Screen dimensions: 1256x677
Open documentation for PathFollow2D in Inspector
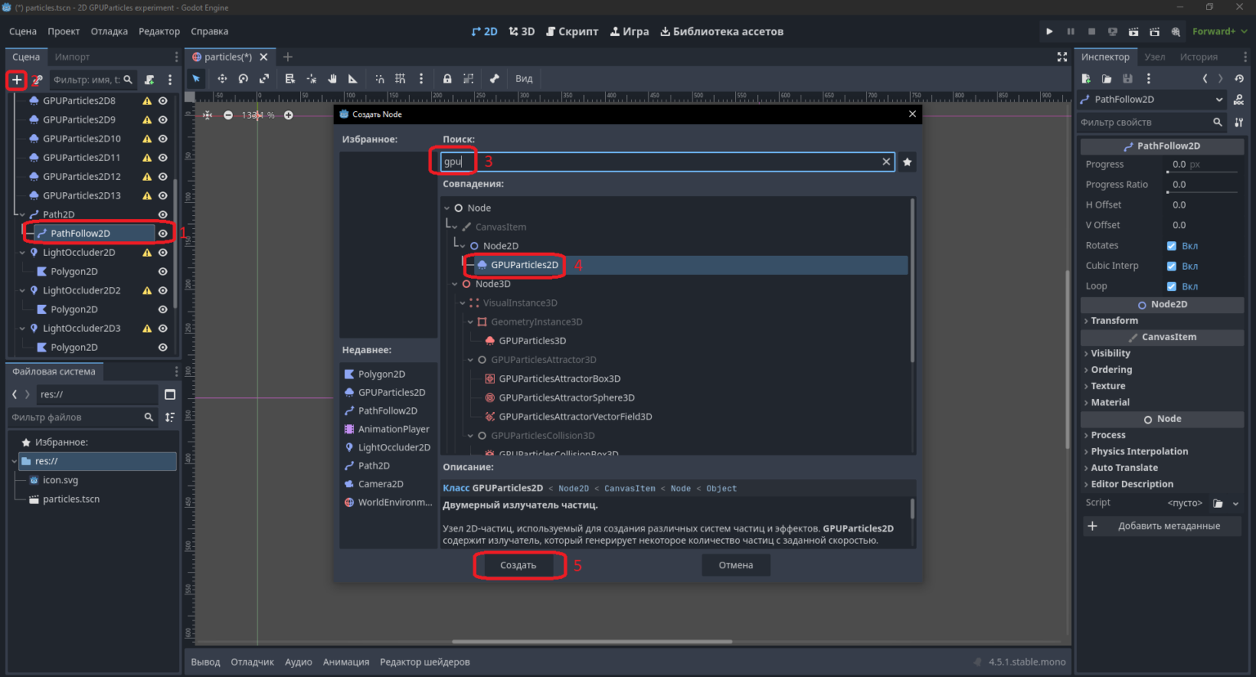click(1239, 100)
